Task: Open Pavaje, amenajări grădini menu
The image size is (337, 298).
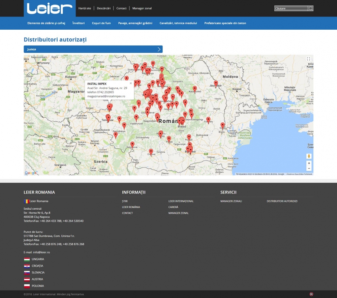Action: [x=135, y=23]
